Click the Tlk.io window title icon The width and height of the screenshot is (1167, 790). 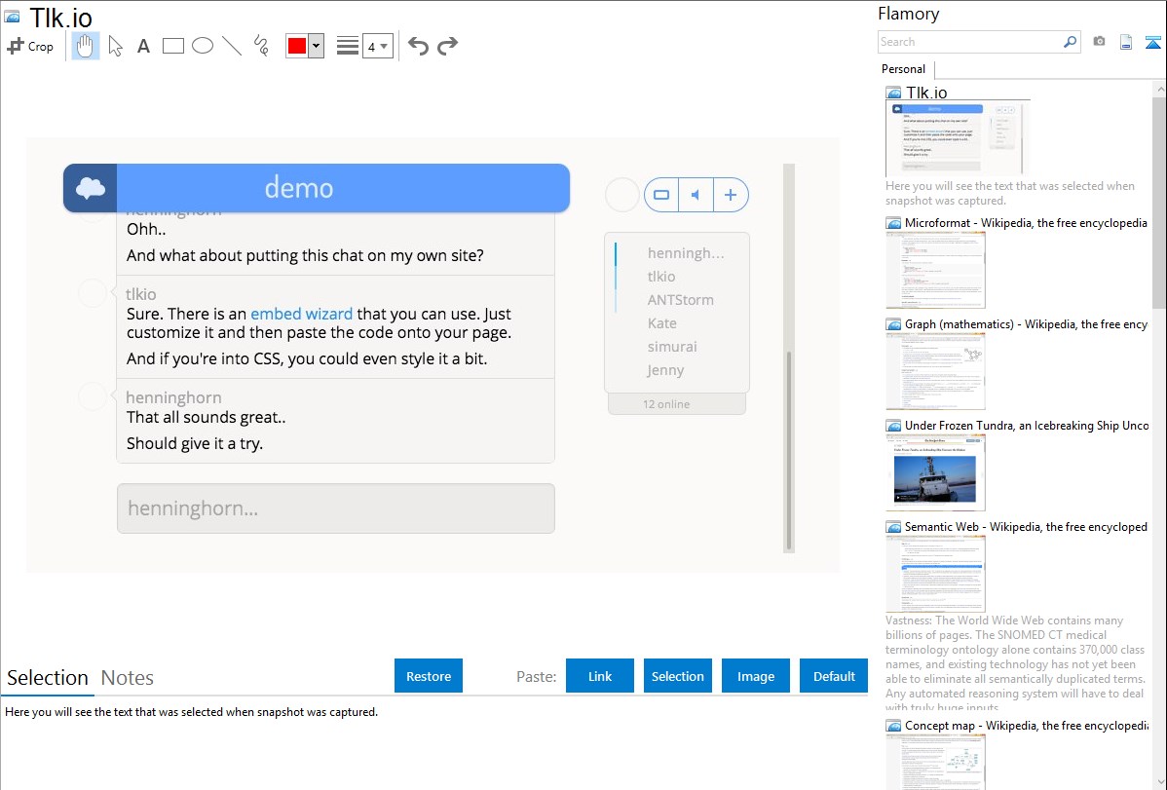pyautogui.click(x=12, y=17)
